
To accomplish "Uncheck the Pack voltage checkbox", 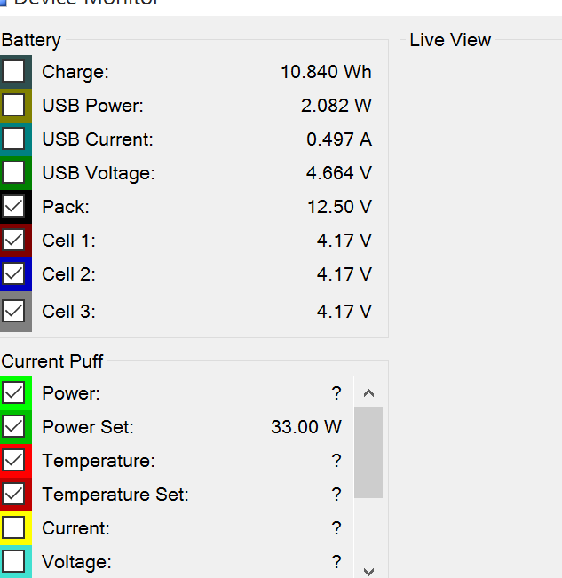I will [13, 207].
